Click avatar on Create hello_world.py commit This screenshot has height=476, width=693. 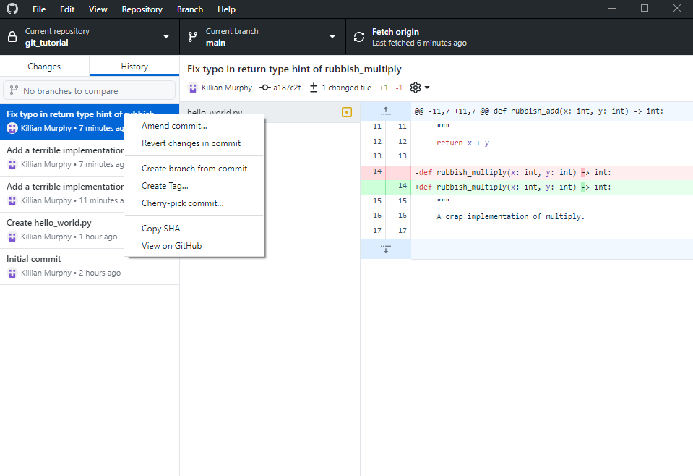click(x=12, y=237)
